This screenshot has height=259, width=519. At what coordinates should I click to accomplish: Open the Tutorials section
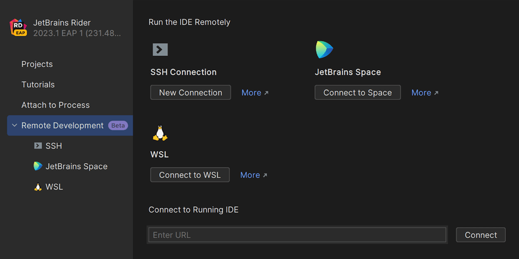(x=38, y=85)
